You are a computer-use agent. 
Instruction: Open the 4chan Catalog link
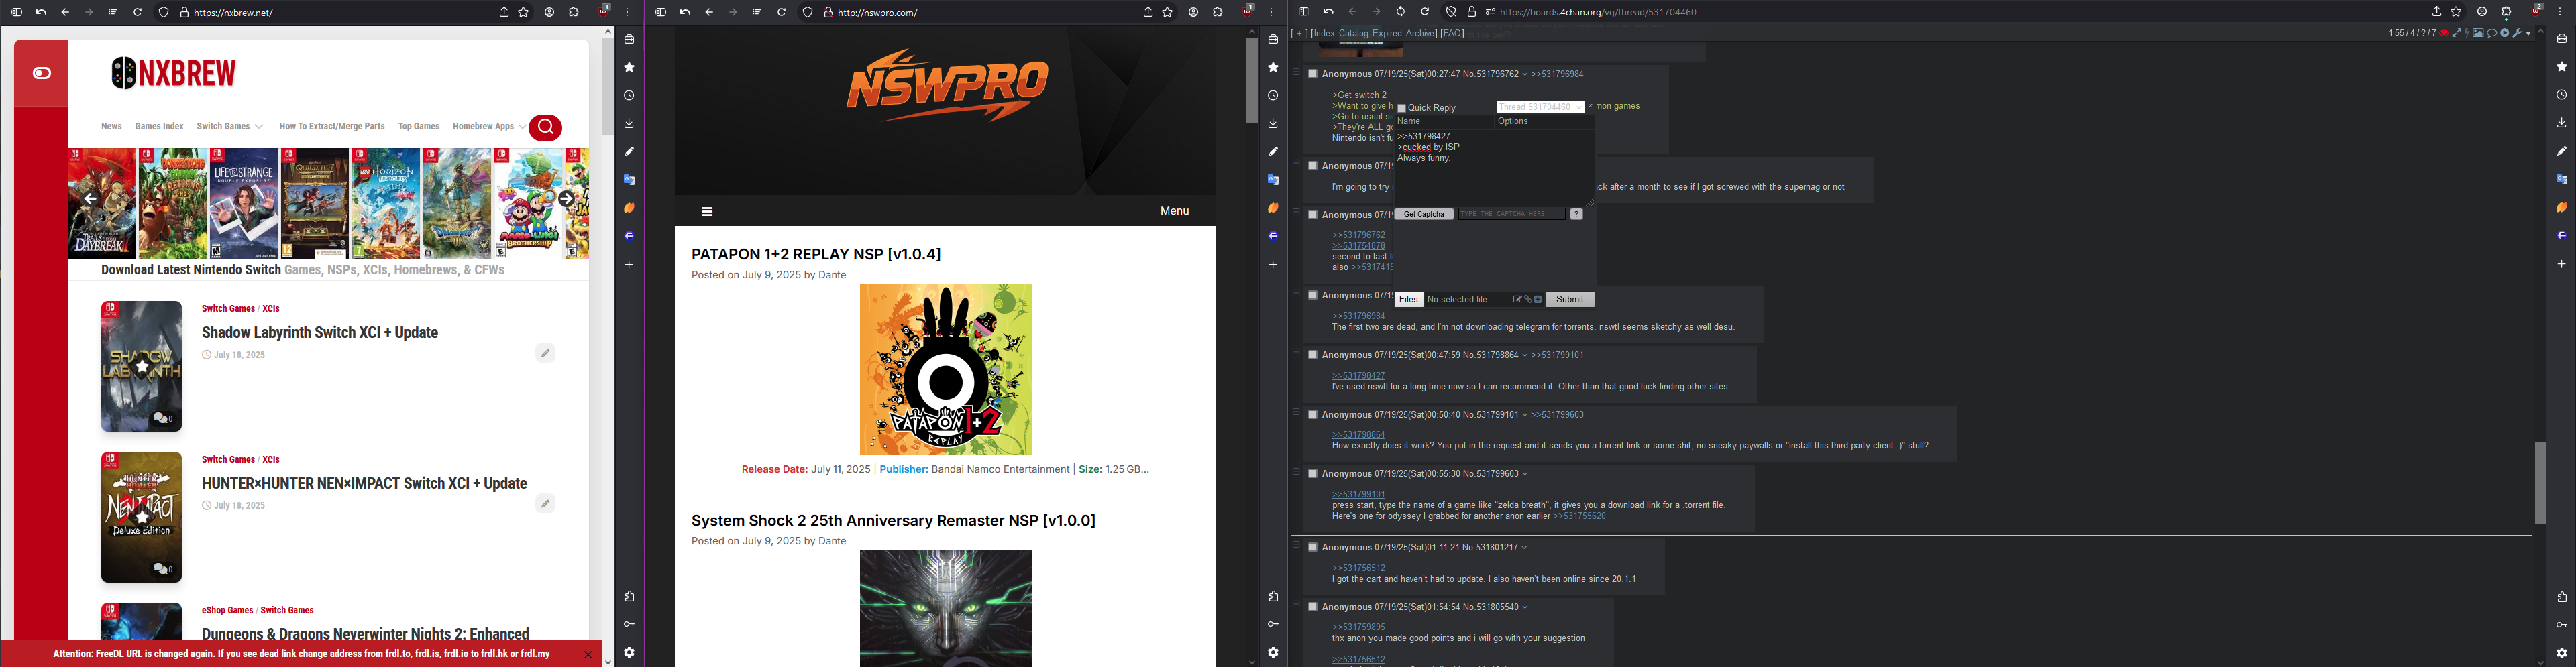[x=1353, y=33]
